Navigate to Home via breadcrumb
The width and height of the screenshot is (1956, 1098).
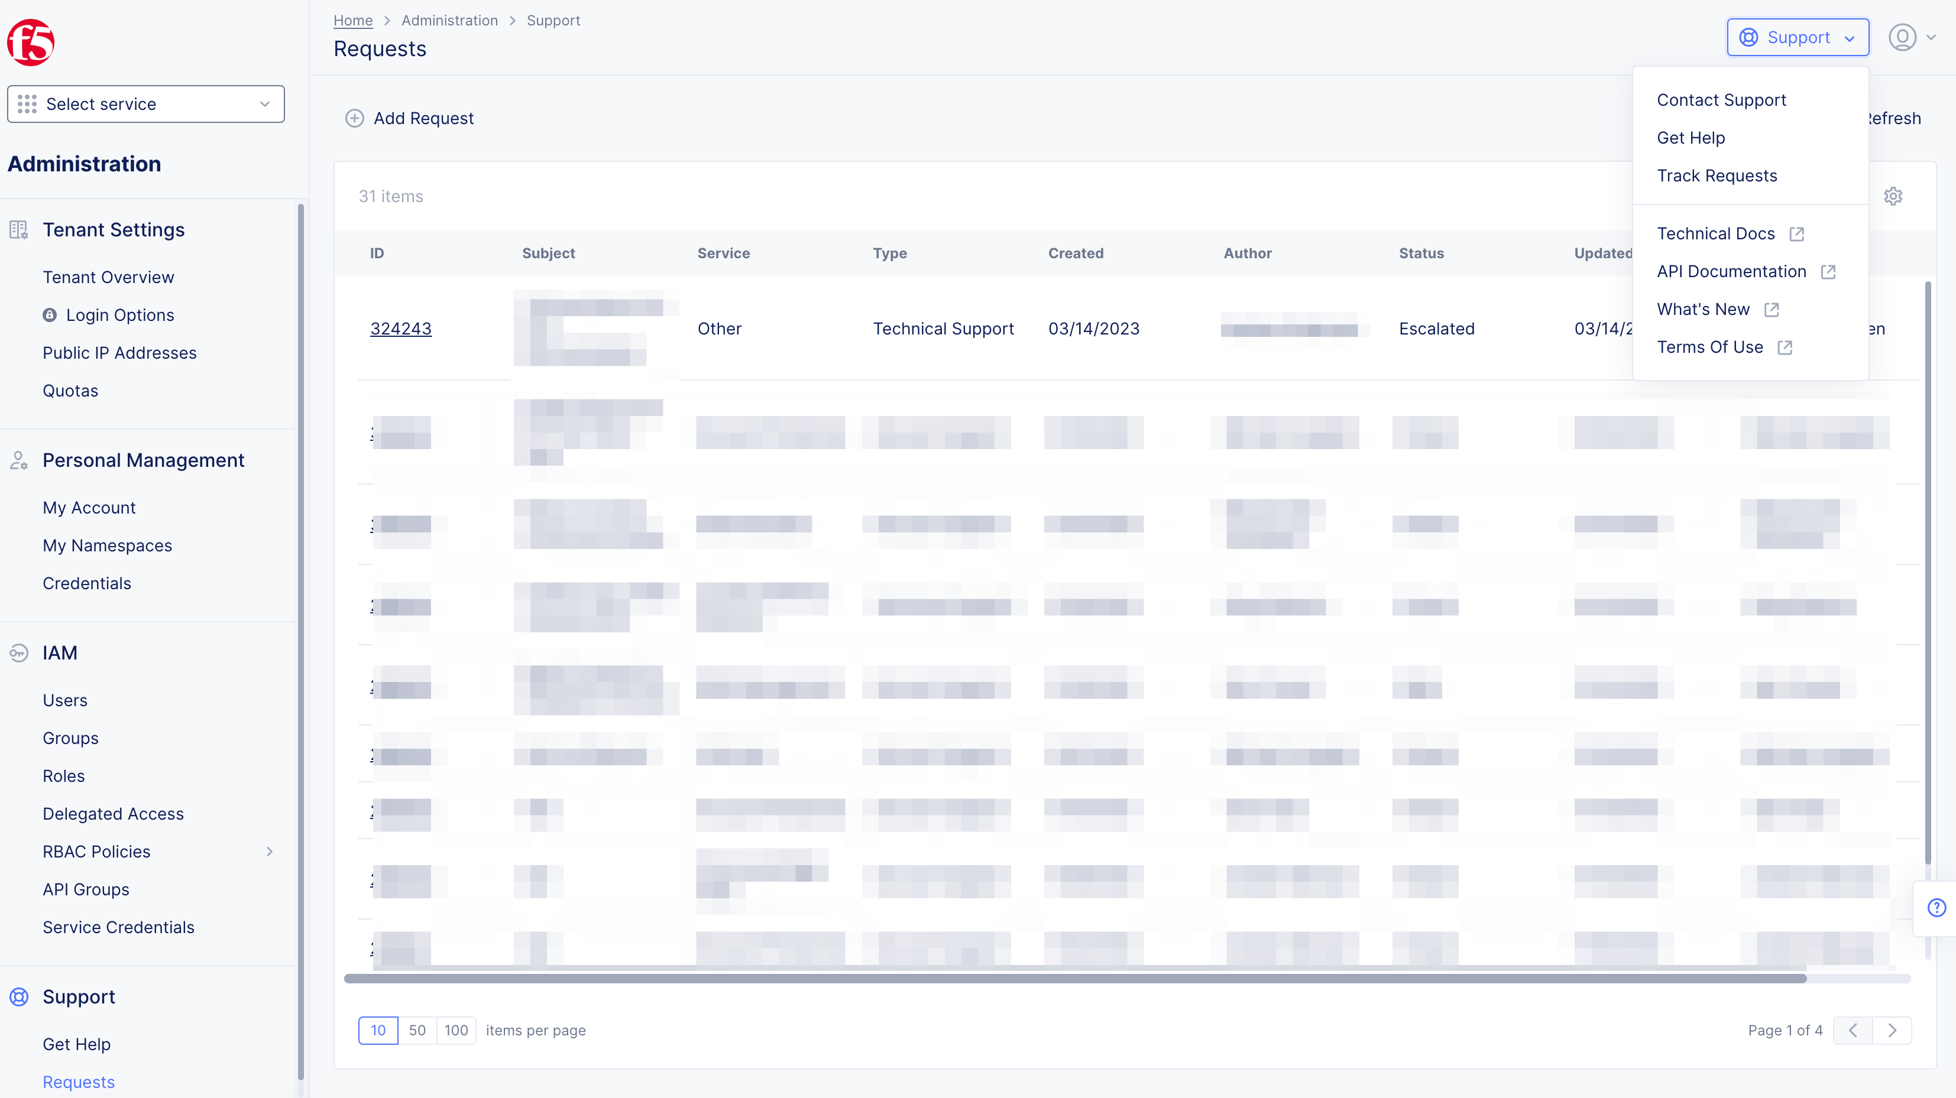pyautogui.click(x=352, y=21)
